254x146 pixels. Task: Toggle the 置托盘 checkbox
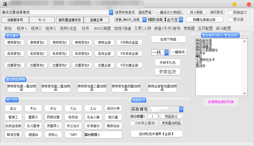tap(231, 19)
